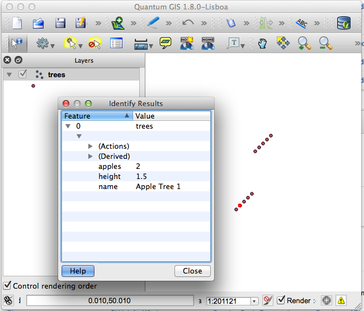The width and height of the screenshot is (364, 311).
Task: Toggle editing with the blue pencil icon
Action: click(x=153, y=22)
